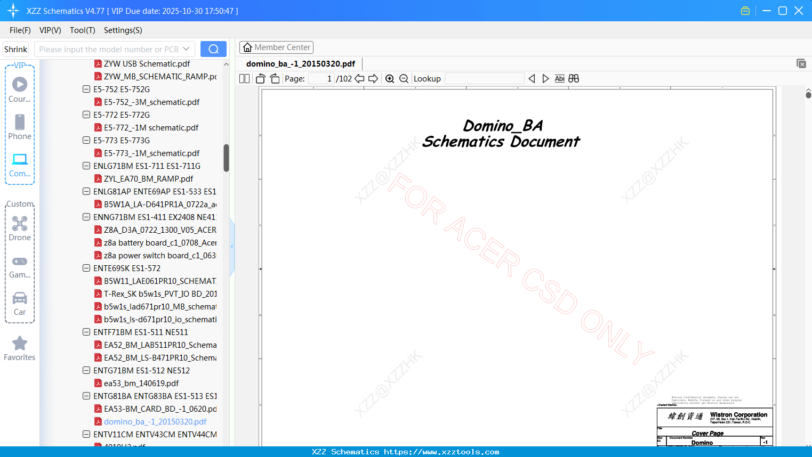The image size is (812, 457).
Task: Switch to domino_ba_-1_20150320.pdf tab
Action: 301,63
